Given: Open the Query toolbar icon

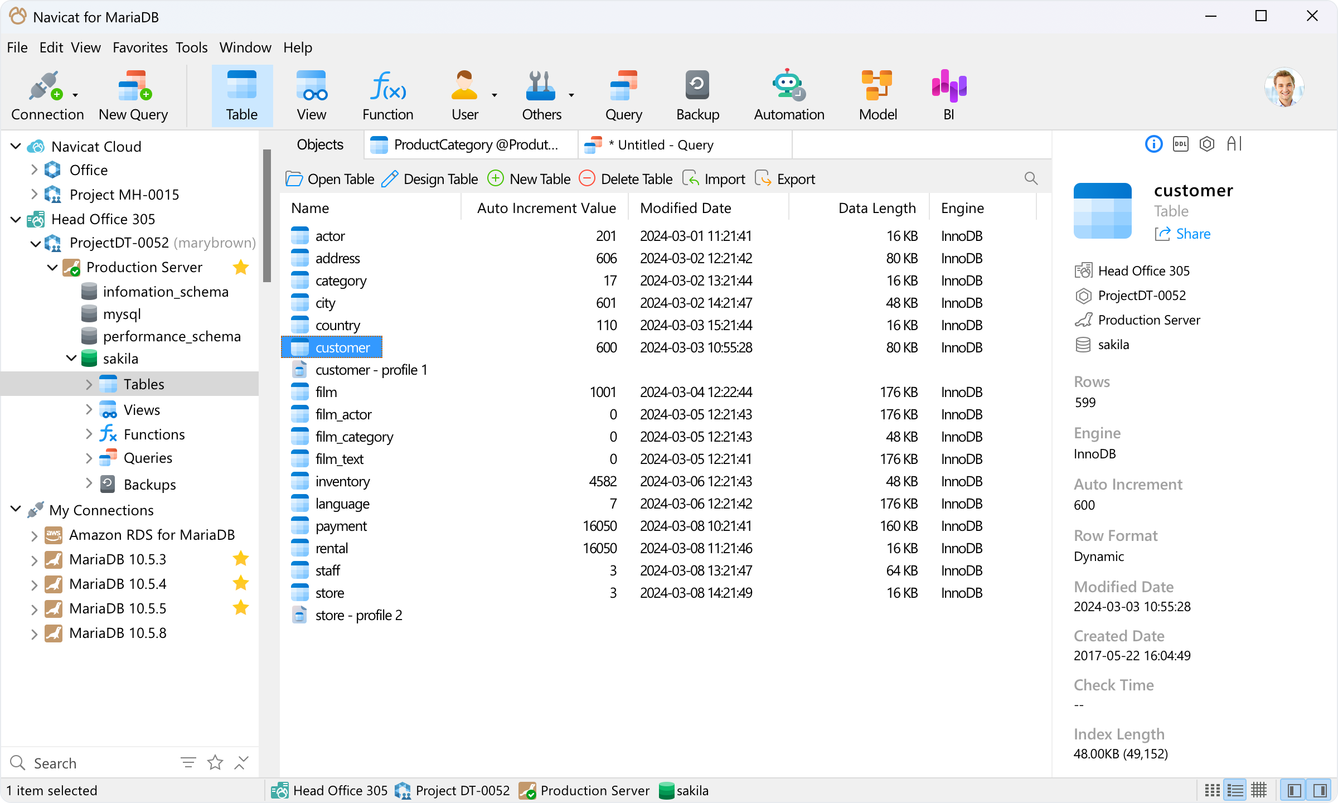Looking at the screenshot, I should tap(624, 96).
